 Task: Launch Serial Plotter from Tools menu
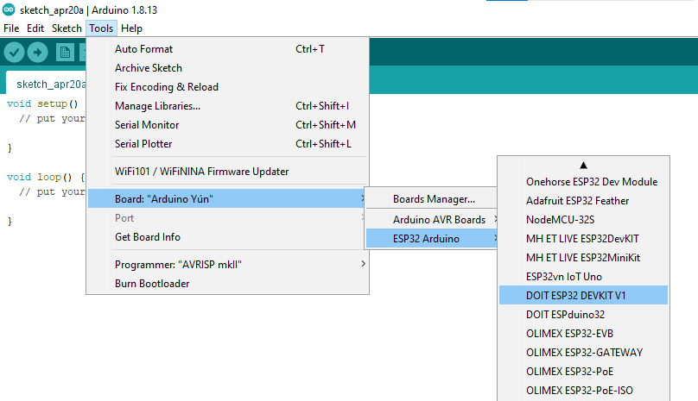pos(227,144)
